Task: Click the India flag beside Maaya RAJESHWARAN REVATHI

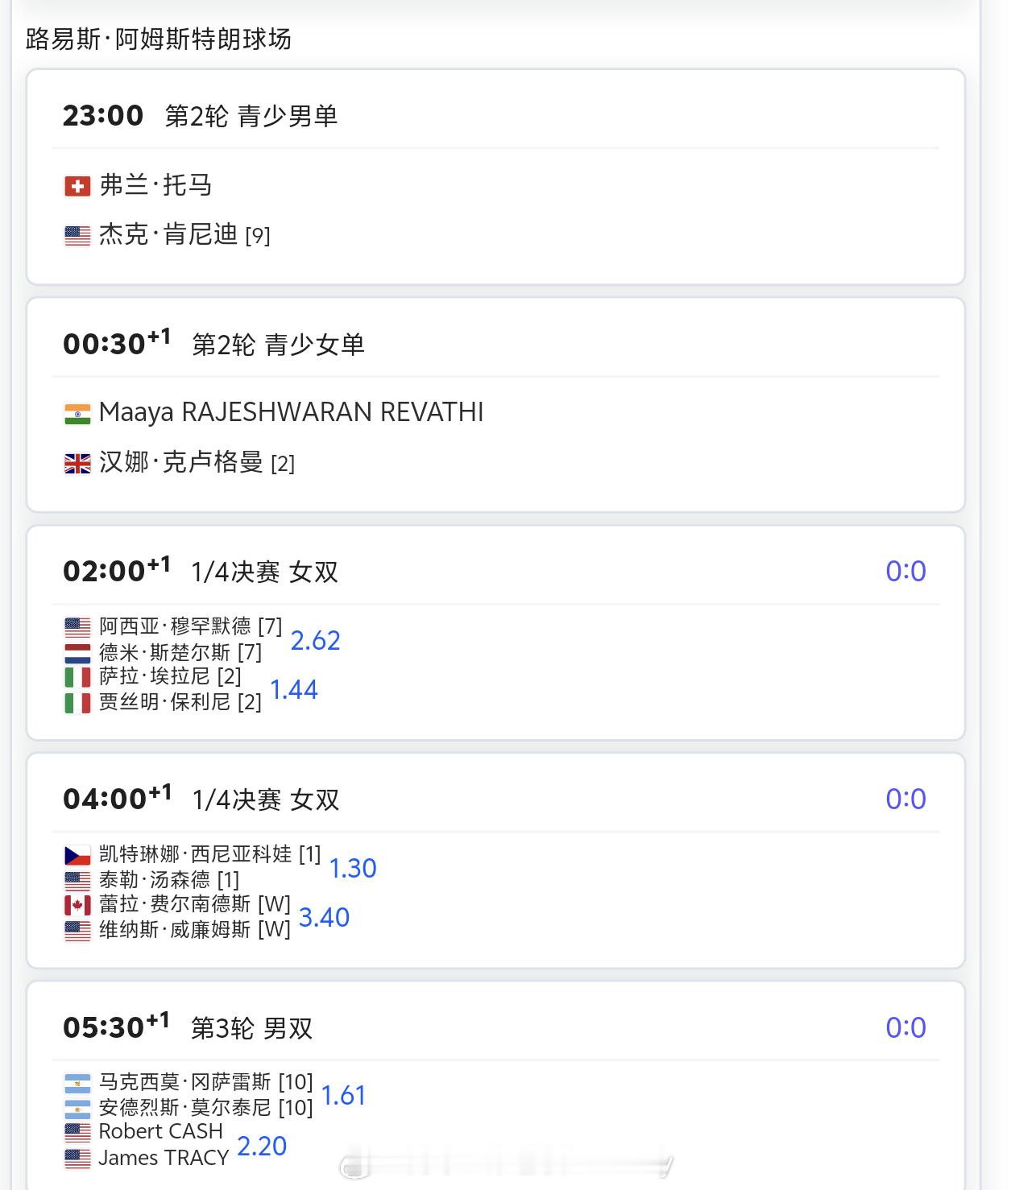Action: coord(77,414)
